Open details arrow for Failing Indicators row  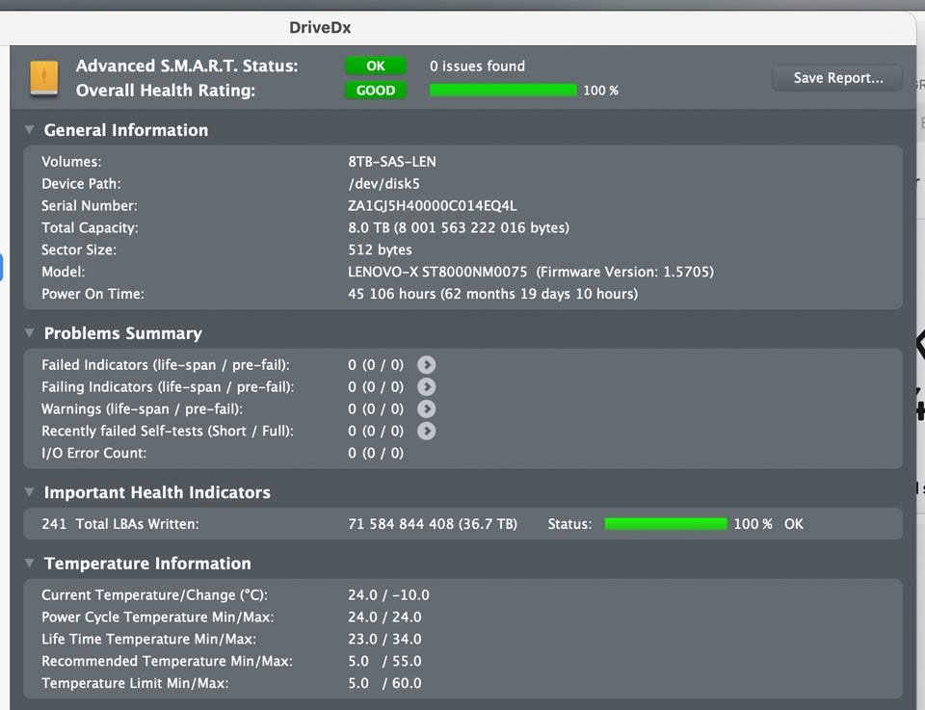427,387
